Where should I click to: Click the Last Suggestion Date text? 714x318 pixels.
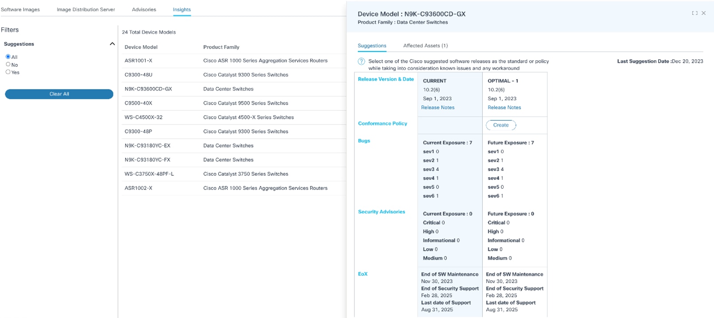coord(660,62)
